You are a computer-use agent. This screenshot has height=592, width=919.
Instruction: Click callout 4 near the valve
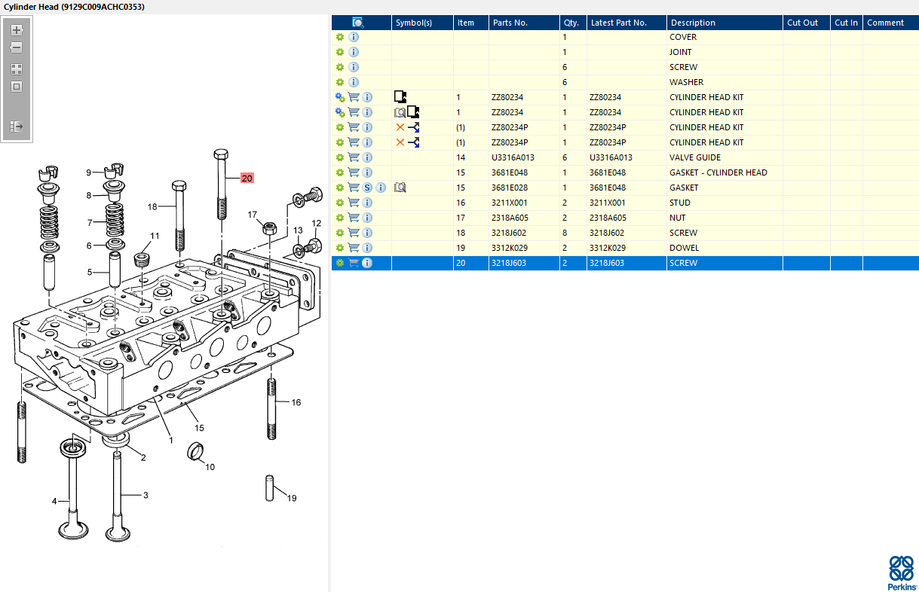[x=54, y=501]
